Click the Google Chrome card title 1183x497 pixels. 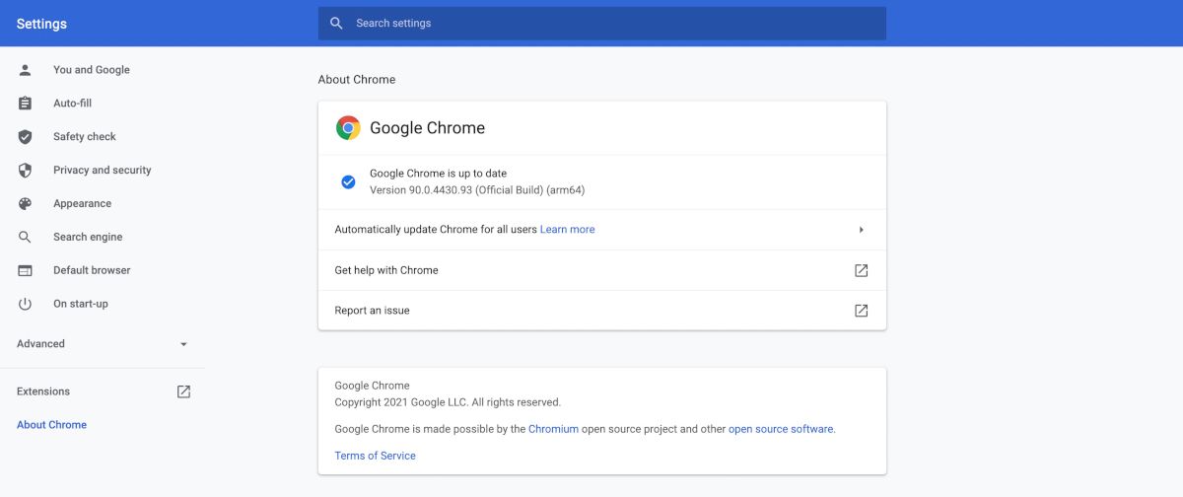point(428,127)
